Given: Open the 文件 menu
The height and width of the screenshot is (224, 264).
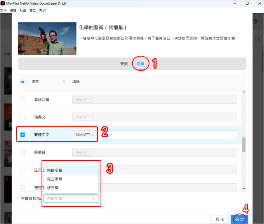Looking at the screenshot, I should pyautogui.click(x=3, y=10).
